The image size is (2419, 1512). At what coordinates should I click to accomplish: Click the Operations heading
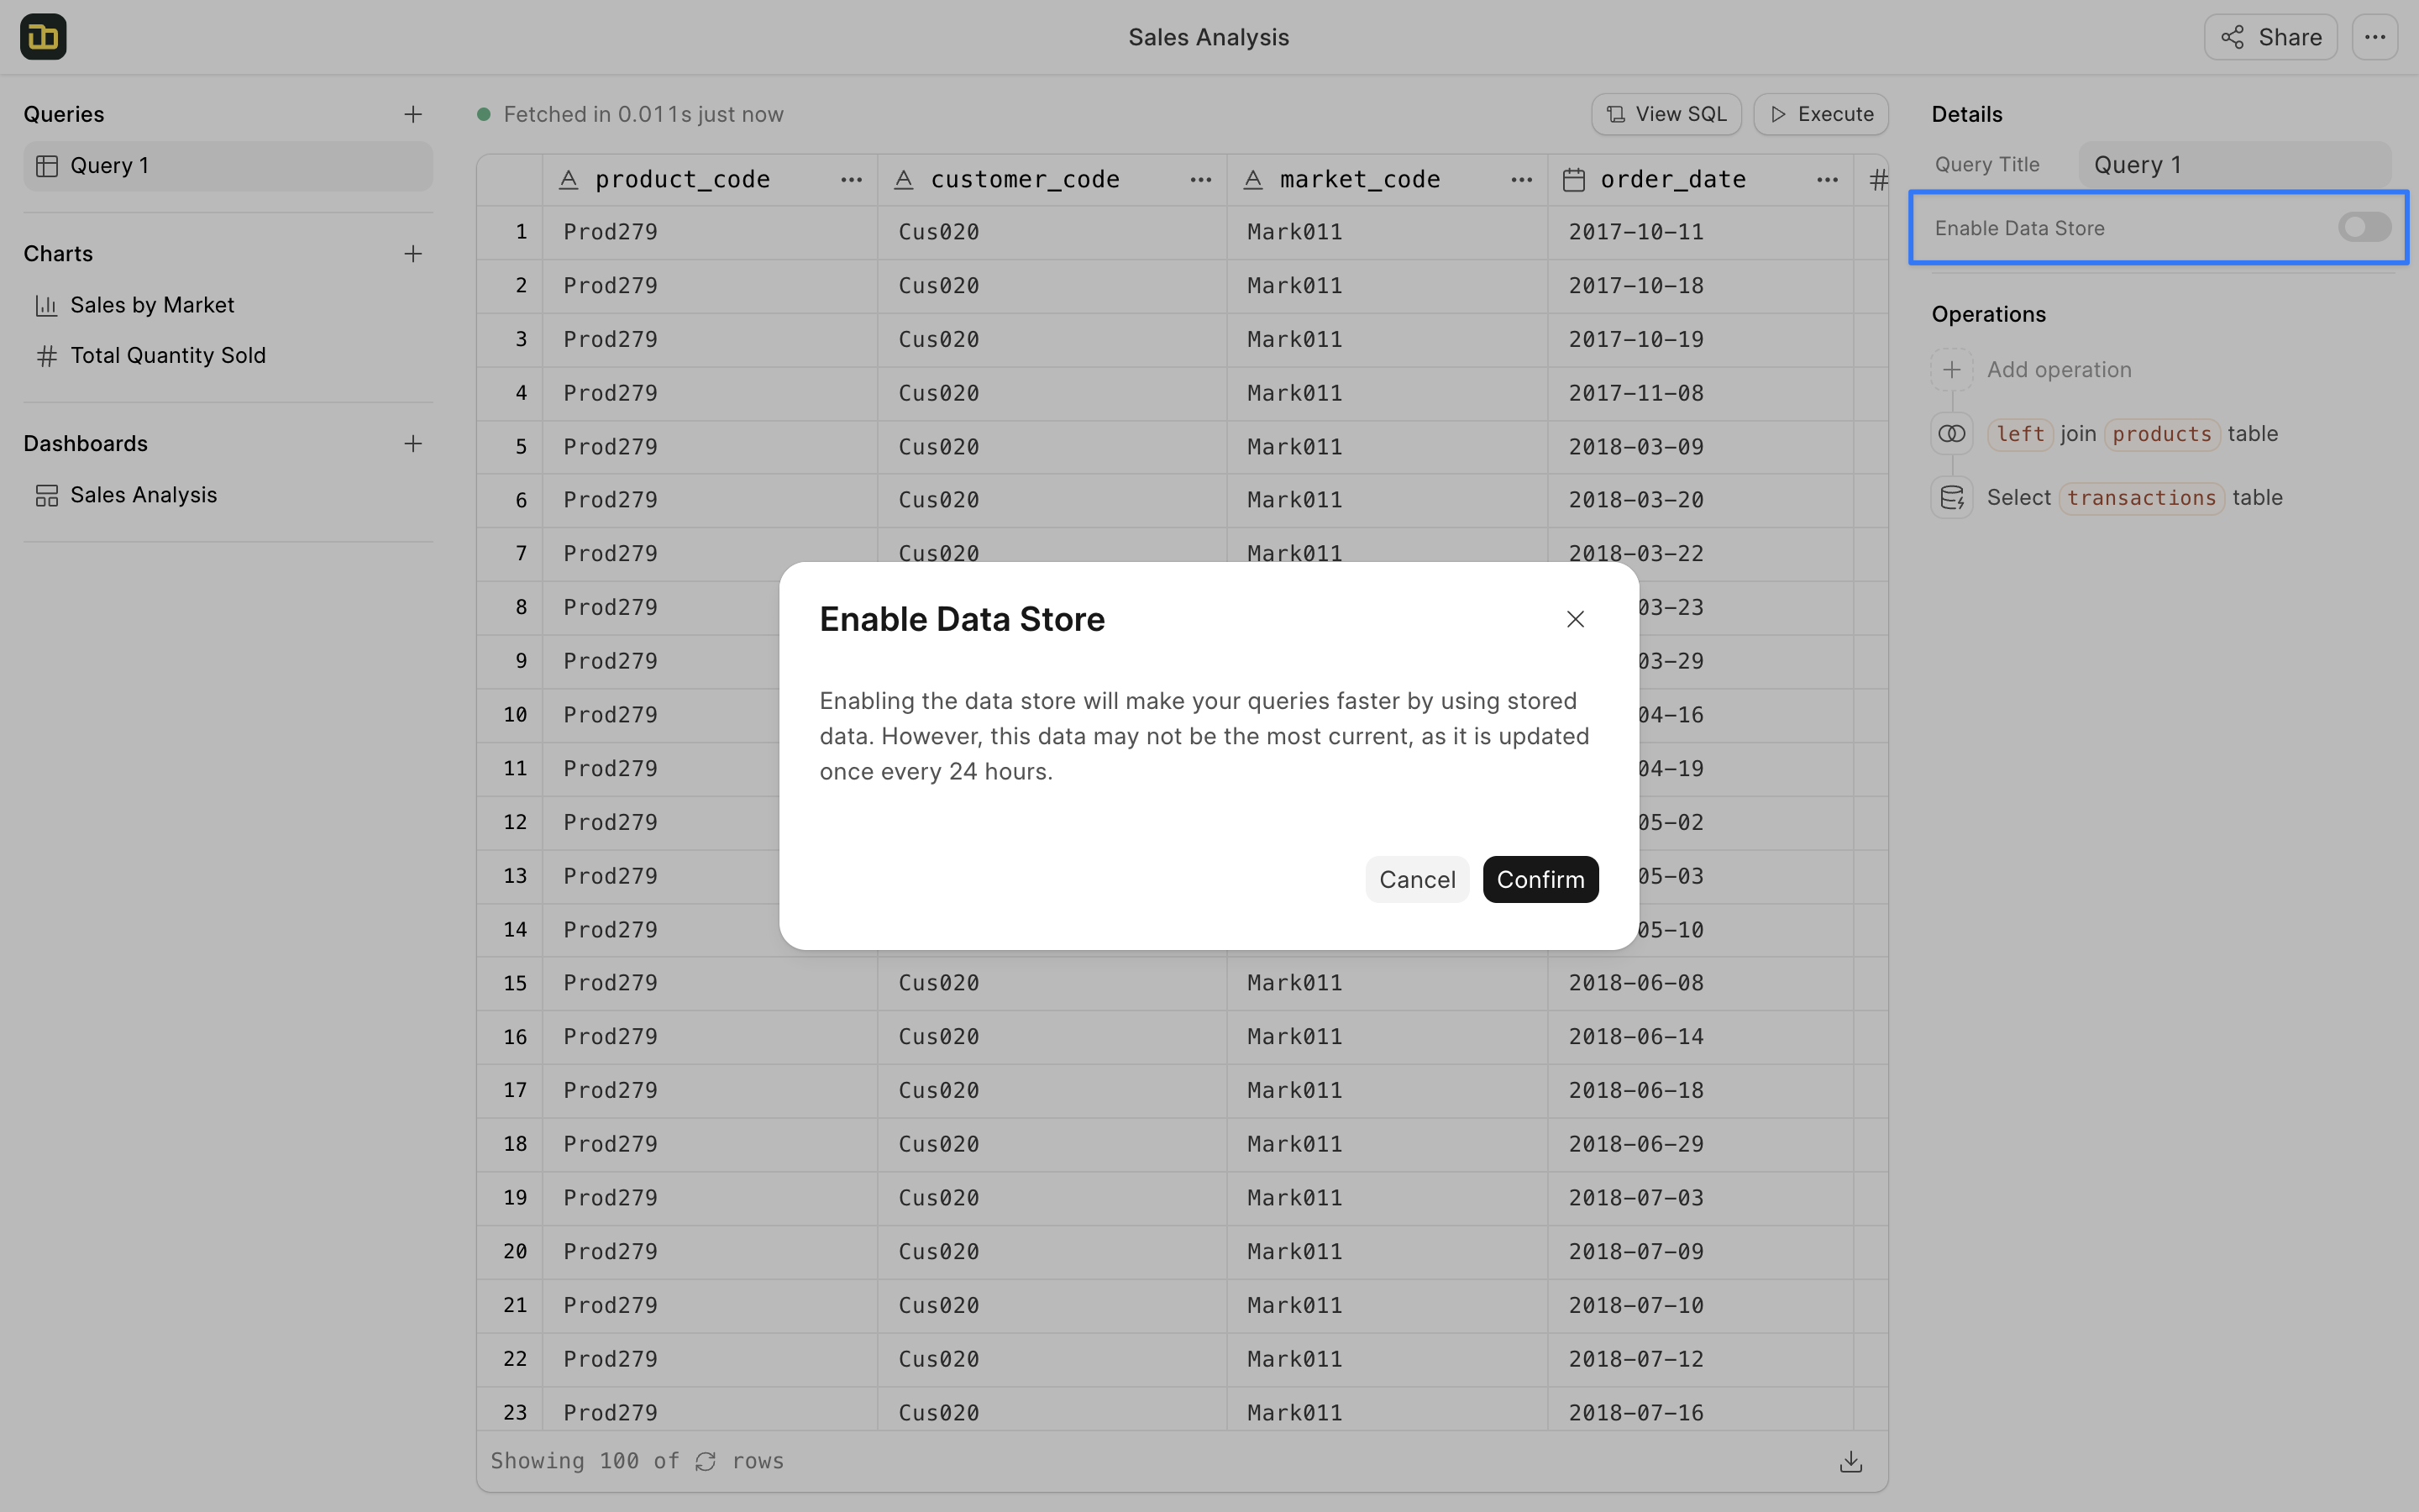pyautogui.click(x=1988, y=314)
